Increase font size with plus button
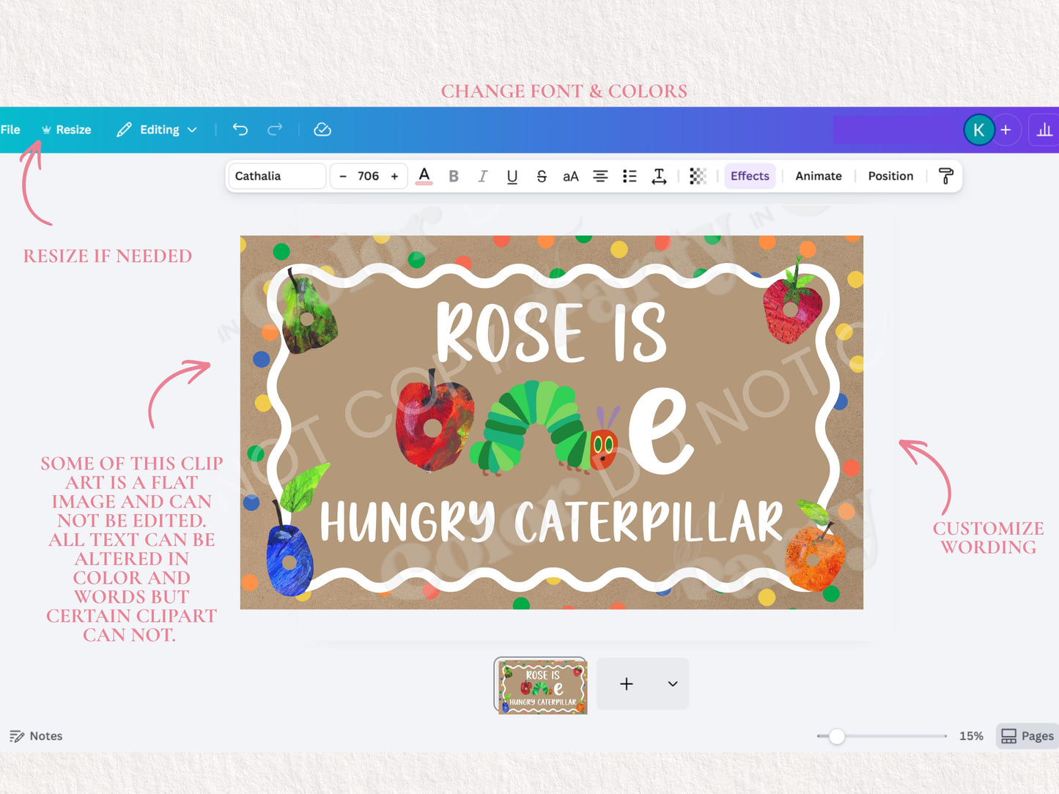Screen dimensions: 1059x794 [x=394, y=176]
